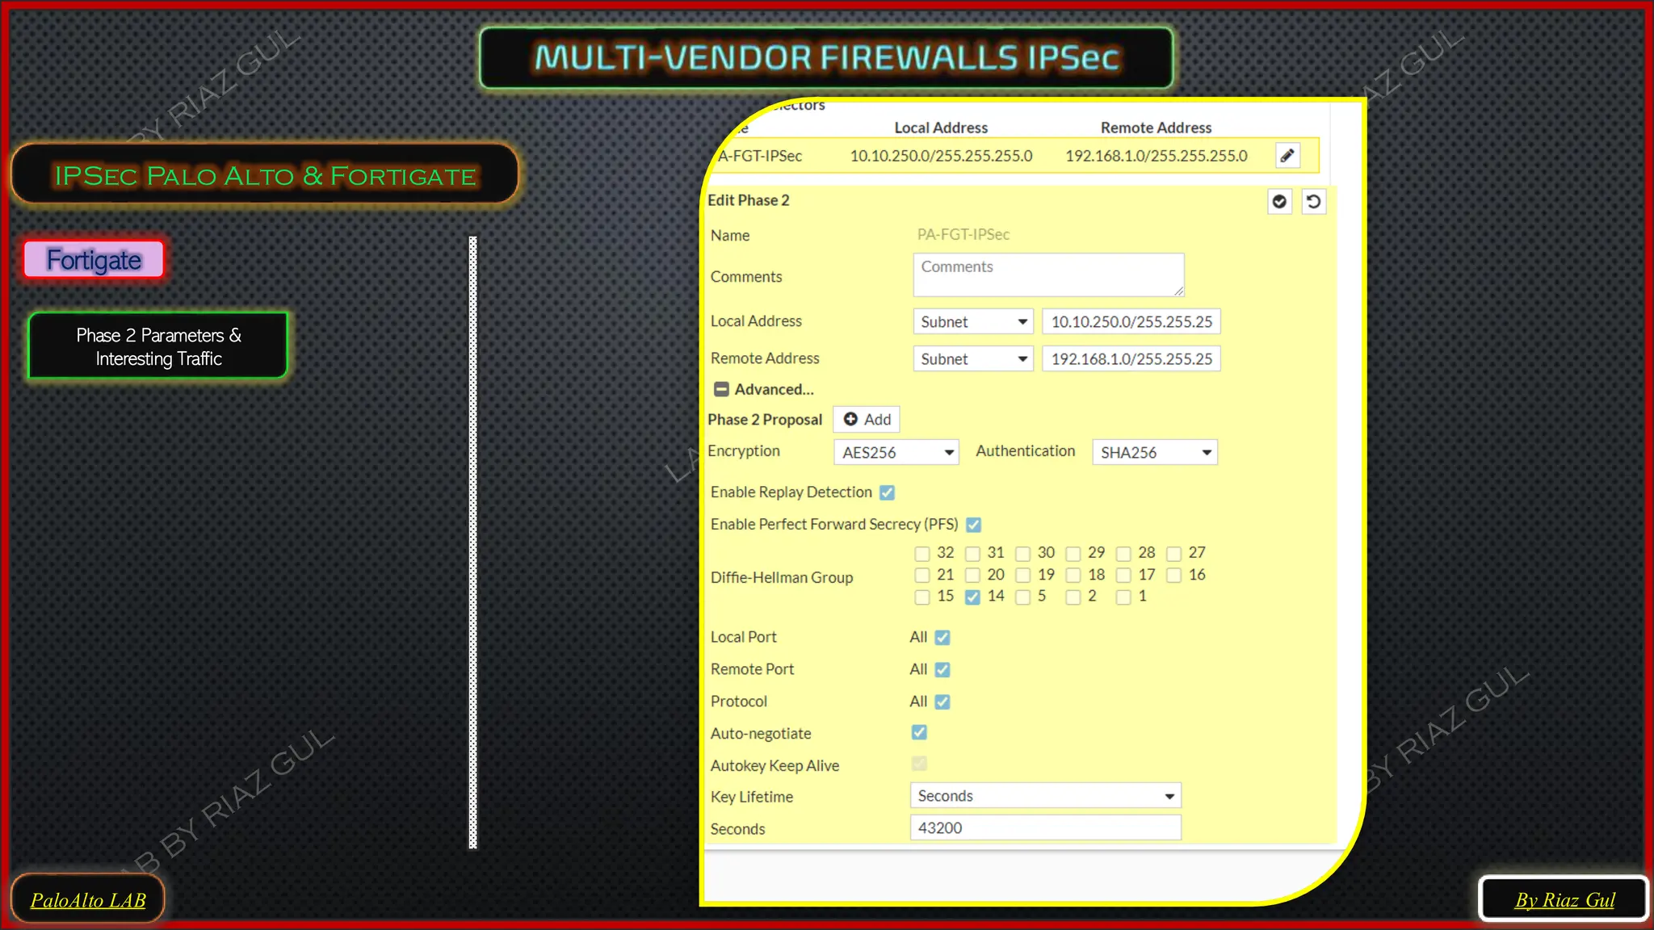Screen dimensions: 1654x930
Task: Select 10.10.250.0/255.255.255.0 local address cell
Action: tap(941, 156)
